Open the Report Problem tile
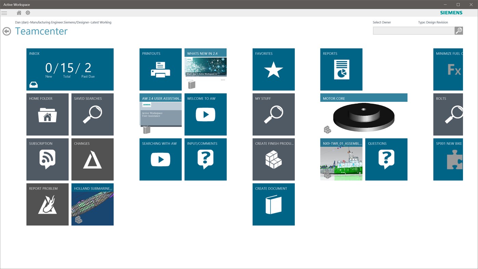Screen dimensions: 478x269 pyautogui.click(x=47, y=204)
